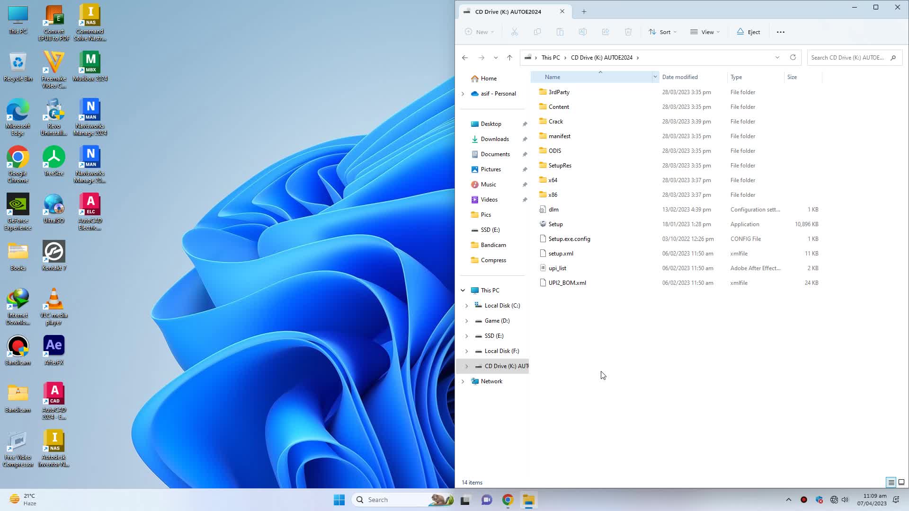Click the Rename icon in Explorer toolbar
This screenshot has width=909, height=511.
583,32
